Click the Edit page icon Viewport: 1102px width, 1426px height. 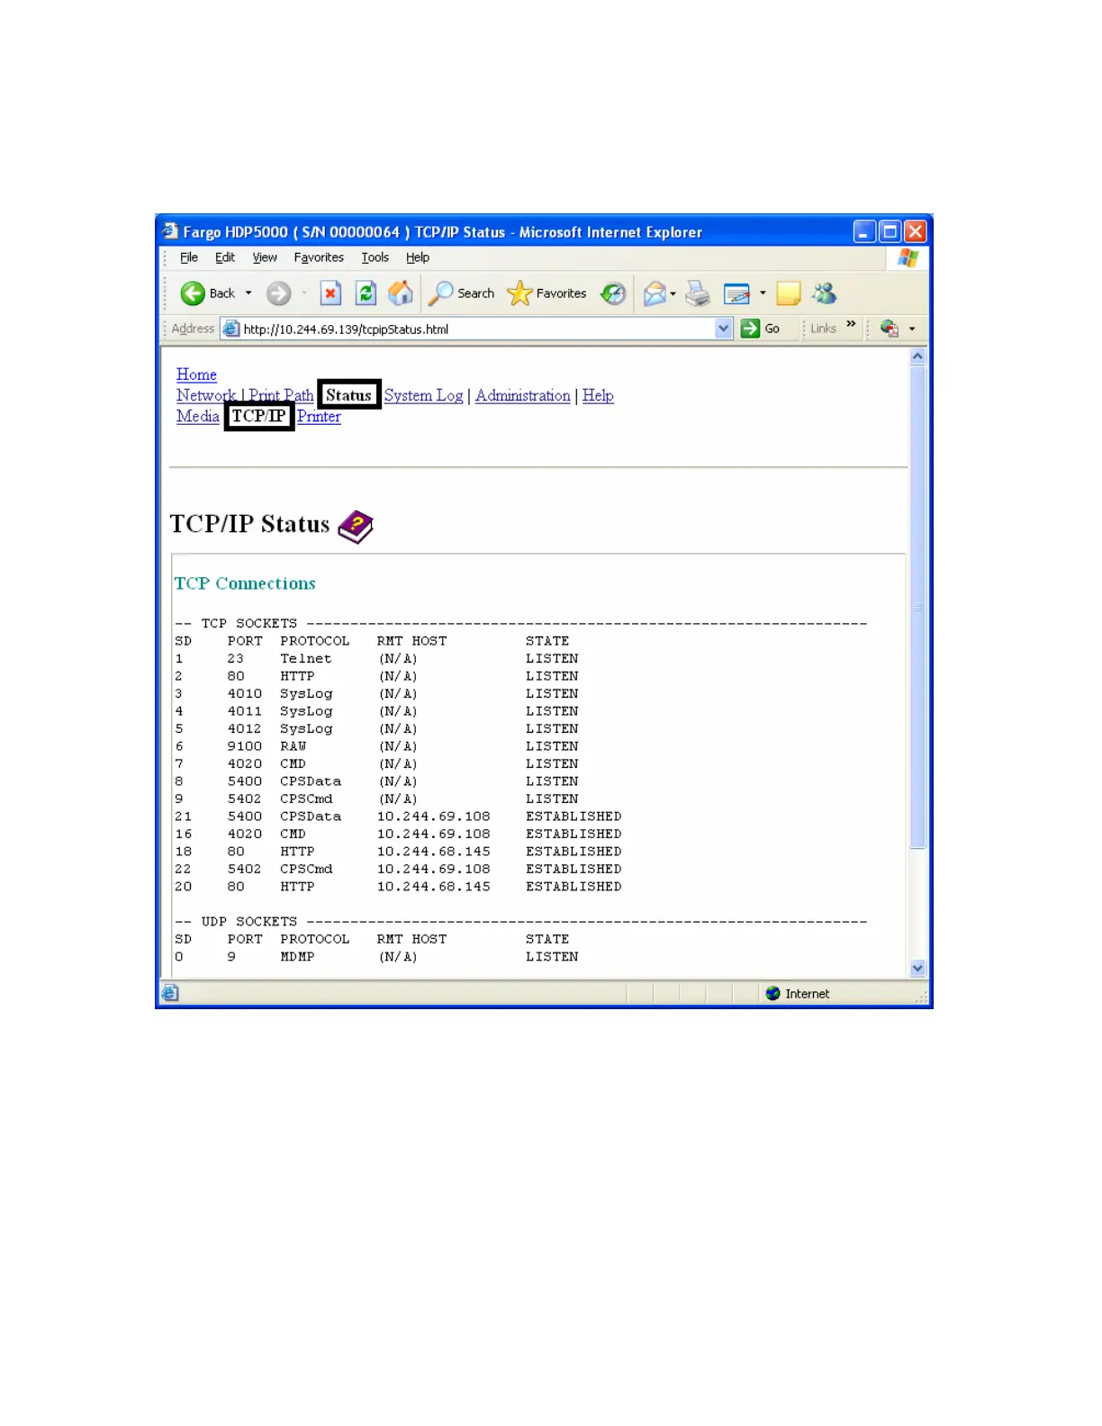(736, 293)
